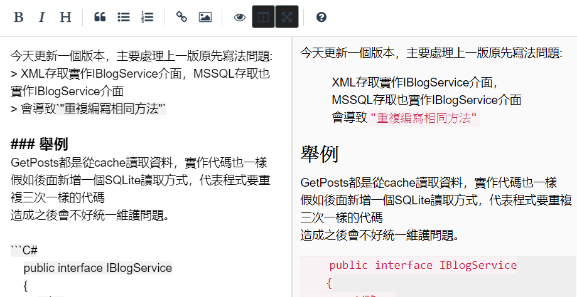
Task: Toggle bold formatting
Action: click(x=18, y=18)
